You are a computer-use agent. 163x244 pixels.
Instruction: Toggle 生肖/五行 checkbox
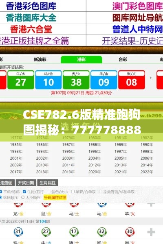click(24, 192)
